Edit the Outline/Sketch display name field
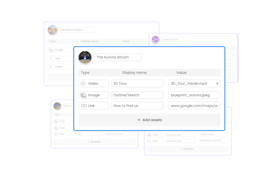This screenshot has height=177, width=278. pyautogui.click(x=137, y=95)
